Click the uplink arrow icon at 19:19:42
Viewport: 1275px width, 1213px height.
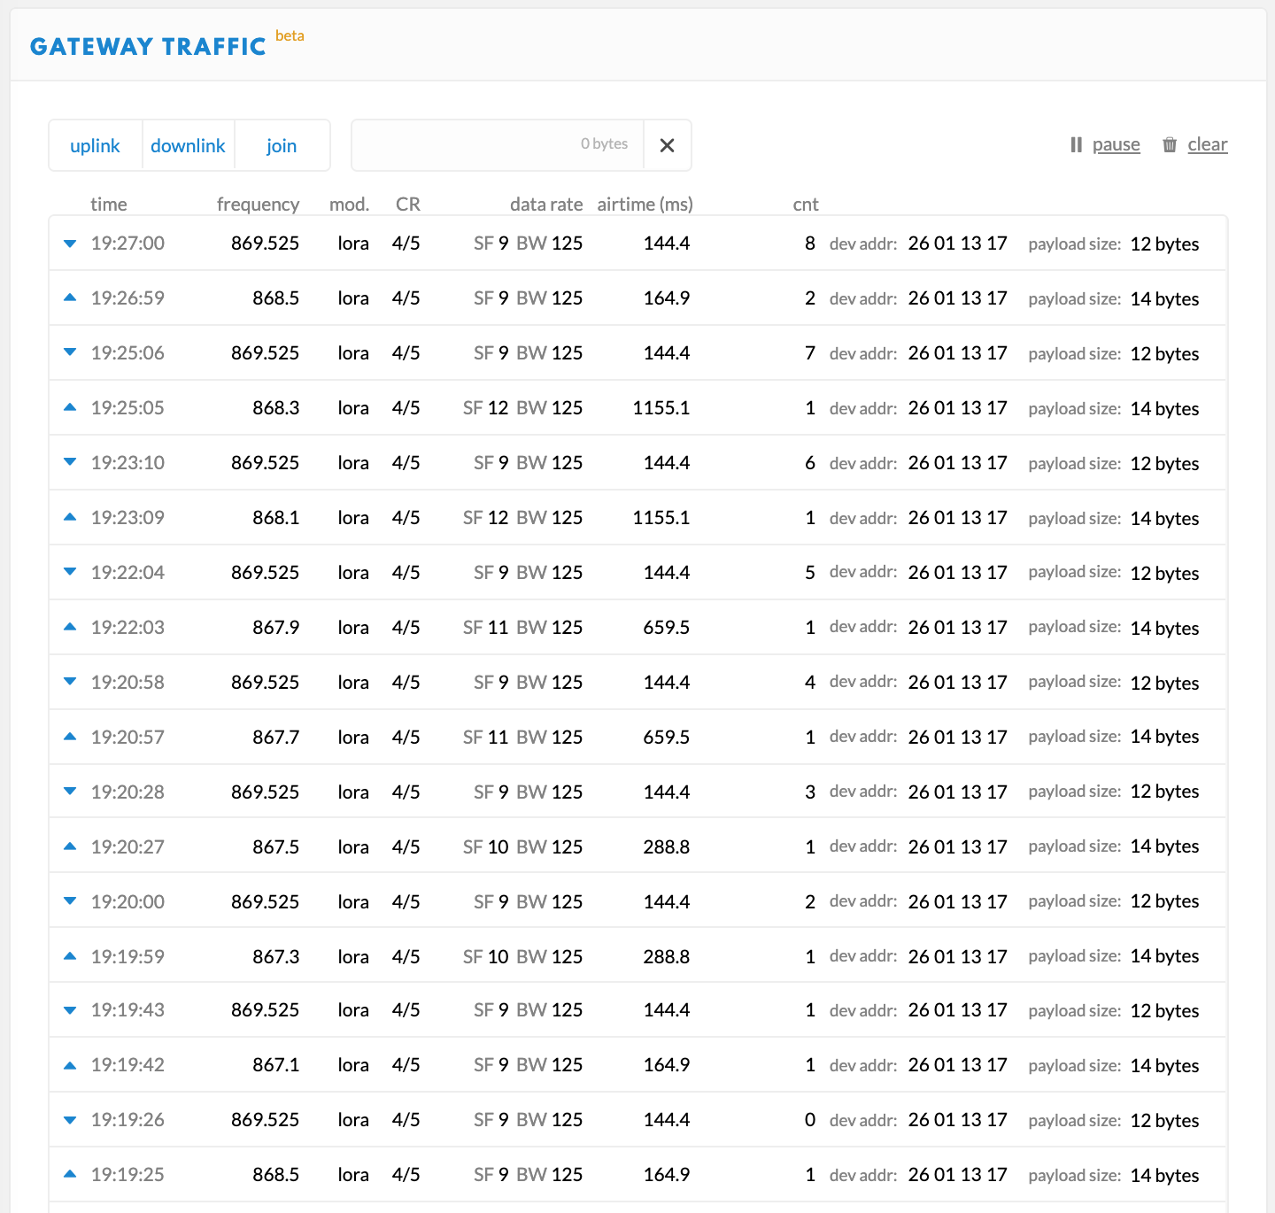click(70, 1065)
